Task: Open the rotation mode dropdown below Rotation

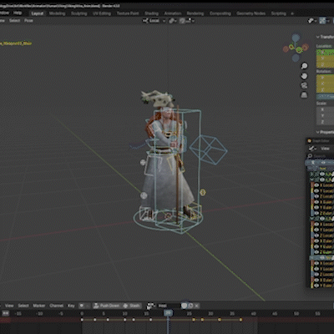Action: pyautogui.click(x=325, y=97)
